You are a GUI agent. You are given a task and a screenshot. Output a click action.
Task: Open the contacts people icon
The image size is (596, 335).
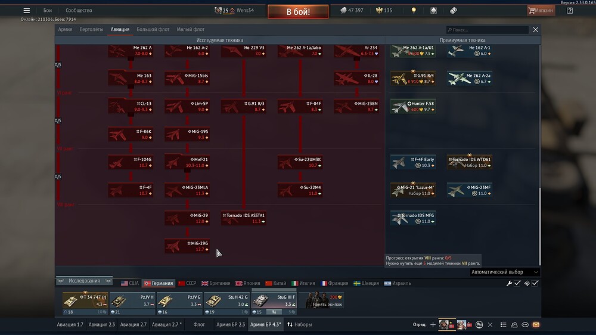(x=514, y=325)
